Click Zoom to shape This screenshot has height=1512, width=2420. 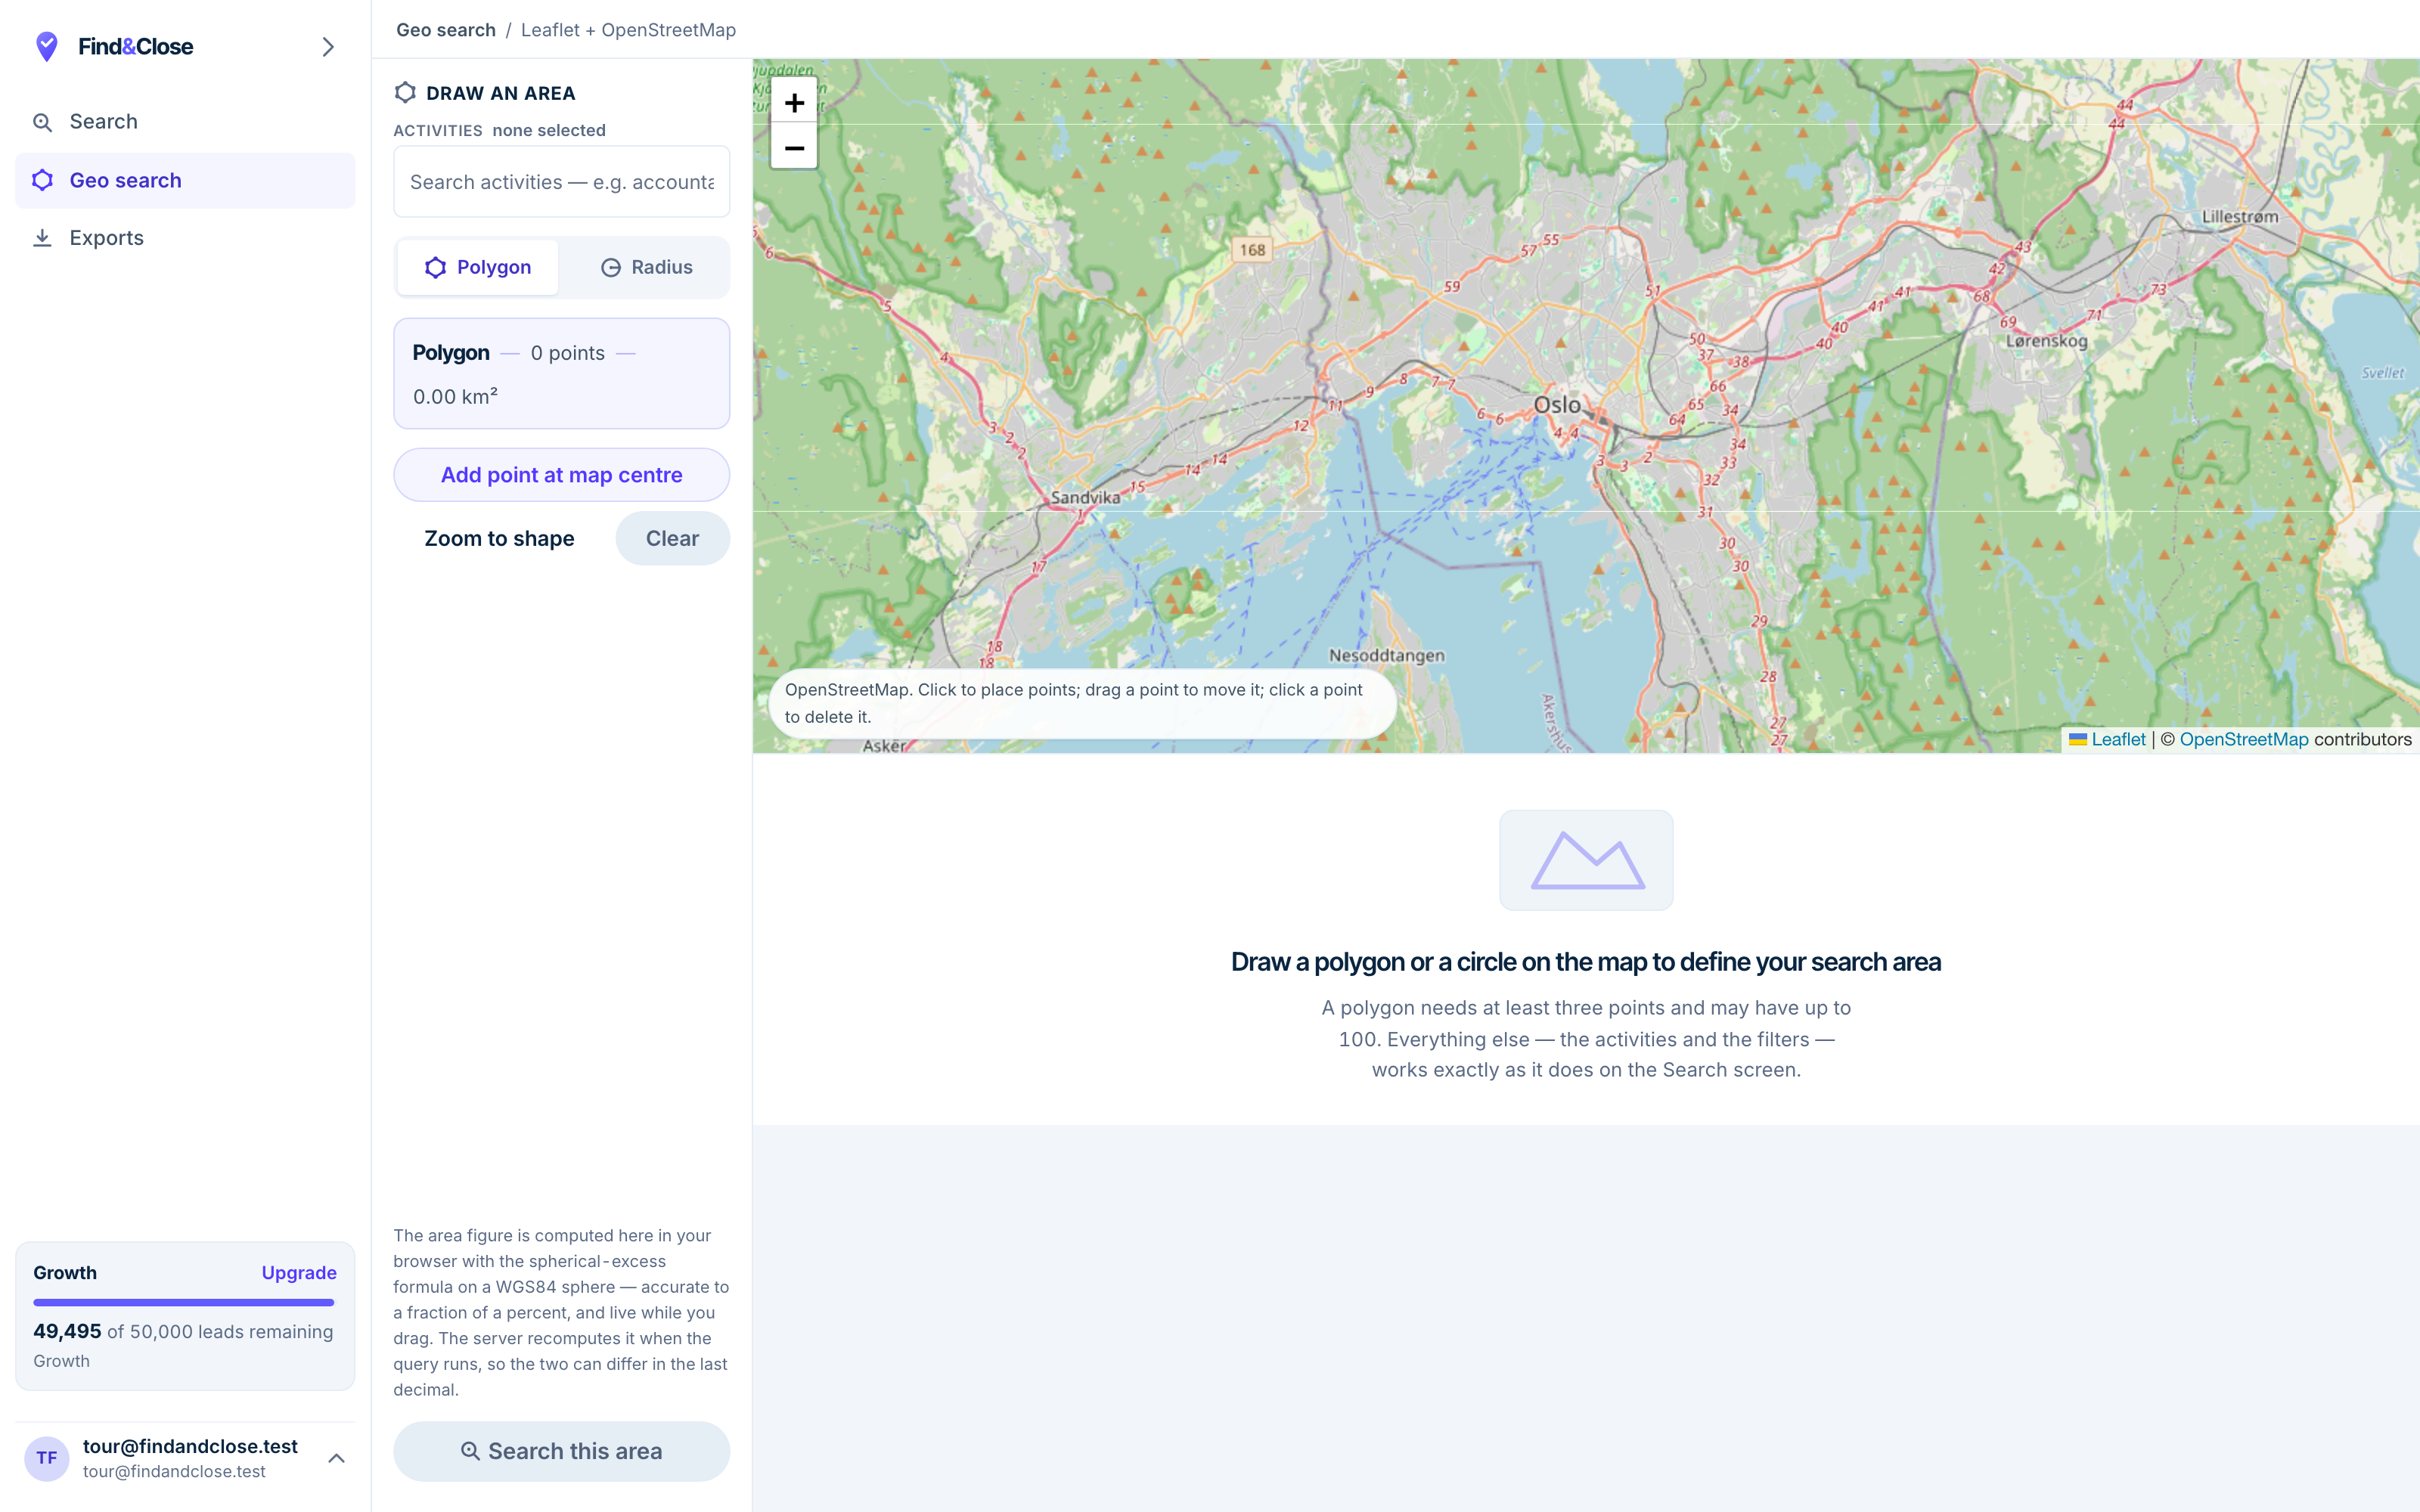(x=499, y=538)
